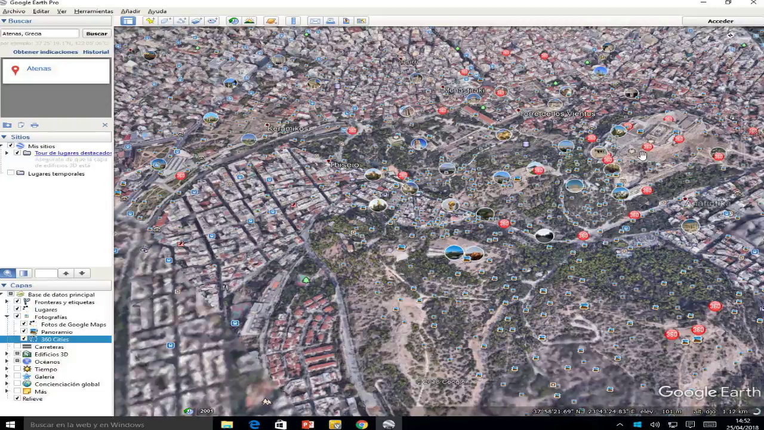
Task: Select the add path tool
Action: pos(181,21)
